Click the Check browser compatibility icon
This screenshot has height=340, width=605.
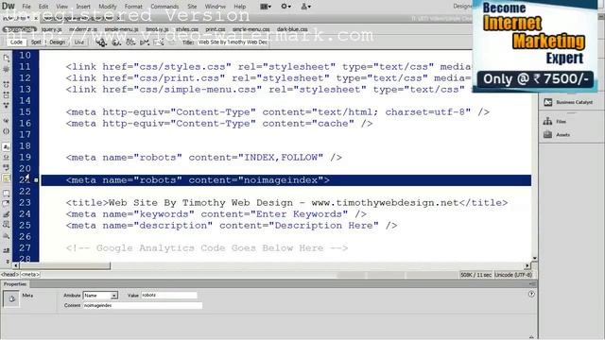[145, 42]
